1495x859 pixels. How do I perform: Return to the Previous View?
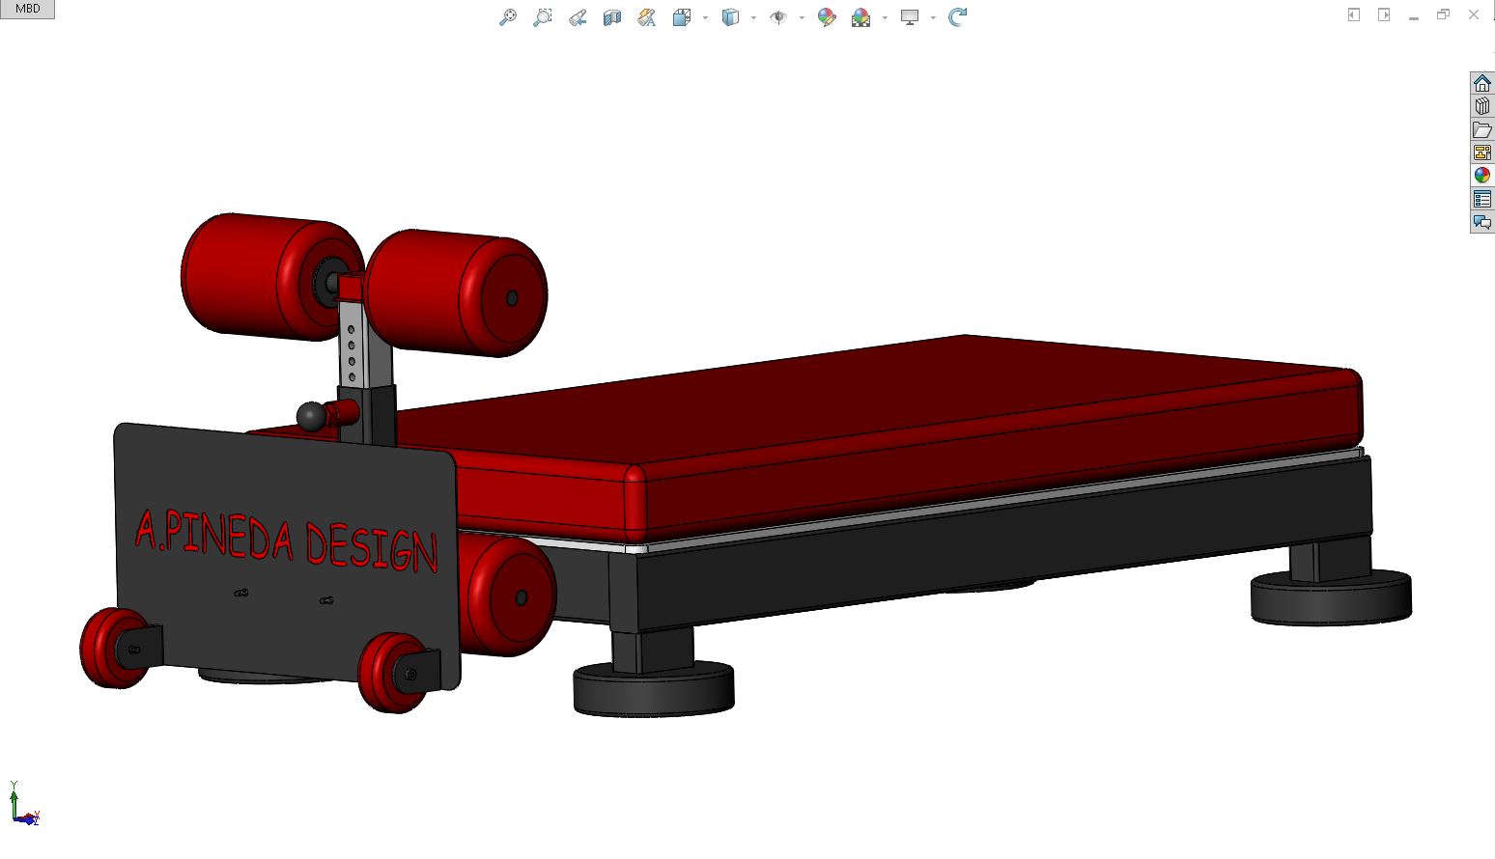click(x=578, y=17)
